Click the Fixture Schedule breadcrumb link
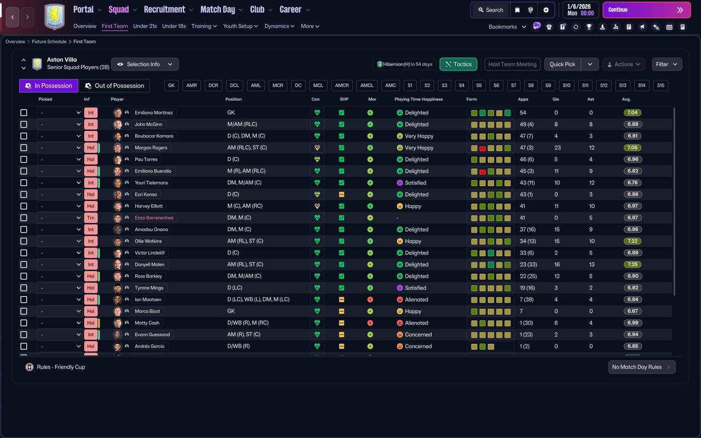This screenshot has width=701, height=438. 49,42
